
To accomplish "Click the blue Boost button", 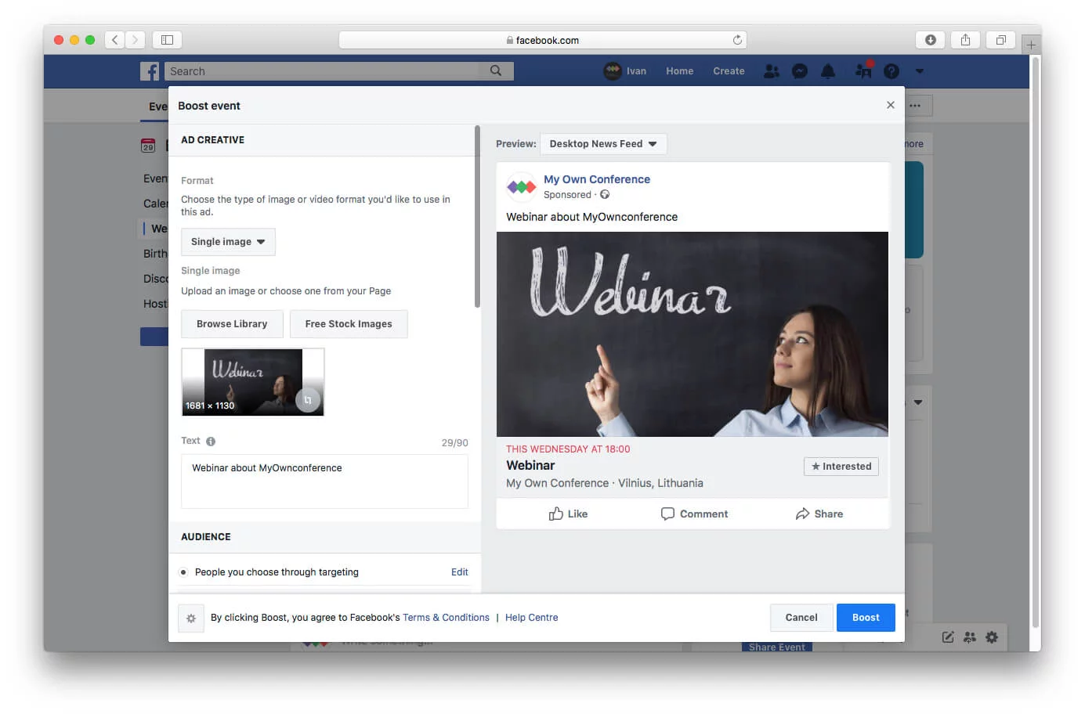I will [865, 617].
